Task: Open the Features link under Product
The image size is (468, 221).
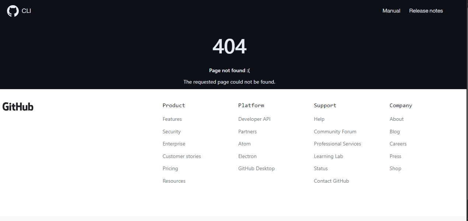Action: tap(172, 119)
